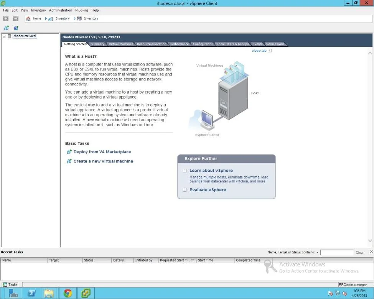
Task: Click the Tasks button in status bar
Action: point(10,284)
